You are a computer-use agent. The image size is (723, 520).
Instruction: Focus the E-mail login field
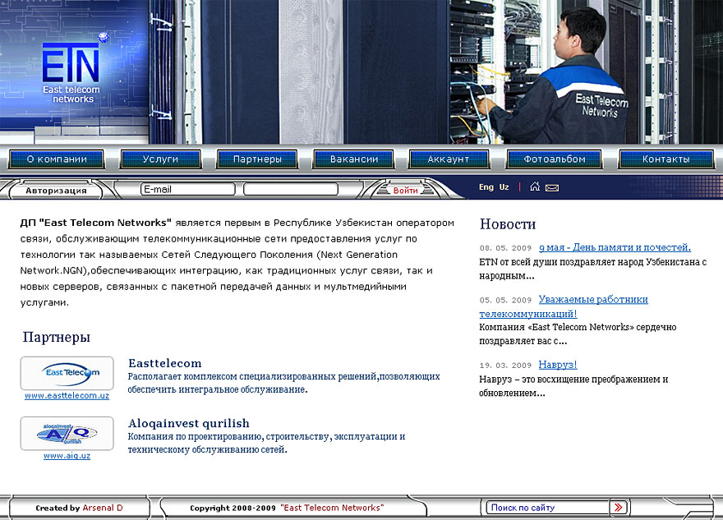pyautogui.click(x=188, y=190)
